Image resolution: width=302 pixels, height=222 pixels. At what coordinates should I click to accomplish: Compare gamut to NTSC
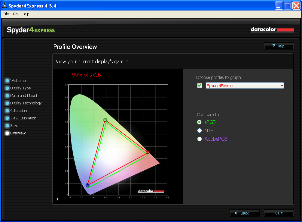pos(199,131)
